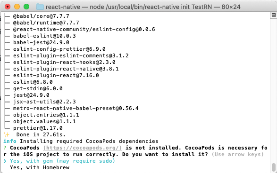Click the folder proxy icon in title bar
277x173 pixels.
(40, 7)
